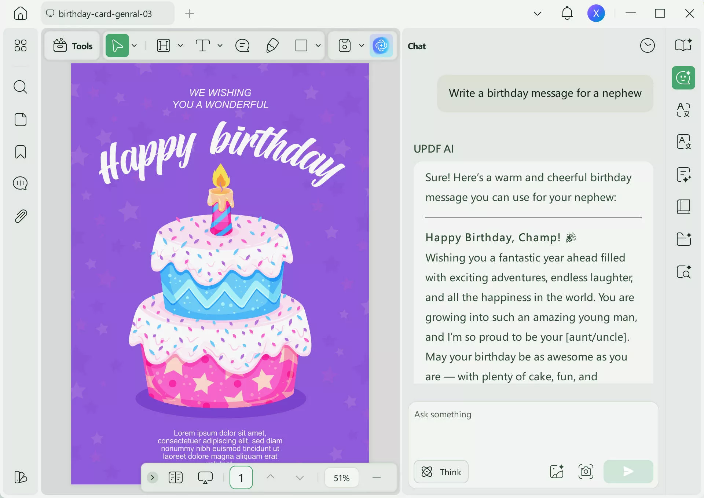Screen dimensions: 704x498
Task: Toggle presentation mode
Action: pyautogui.click(x=205, y=477)
